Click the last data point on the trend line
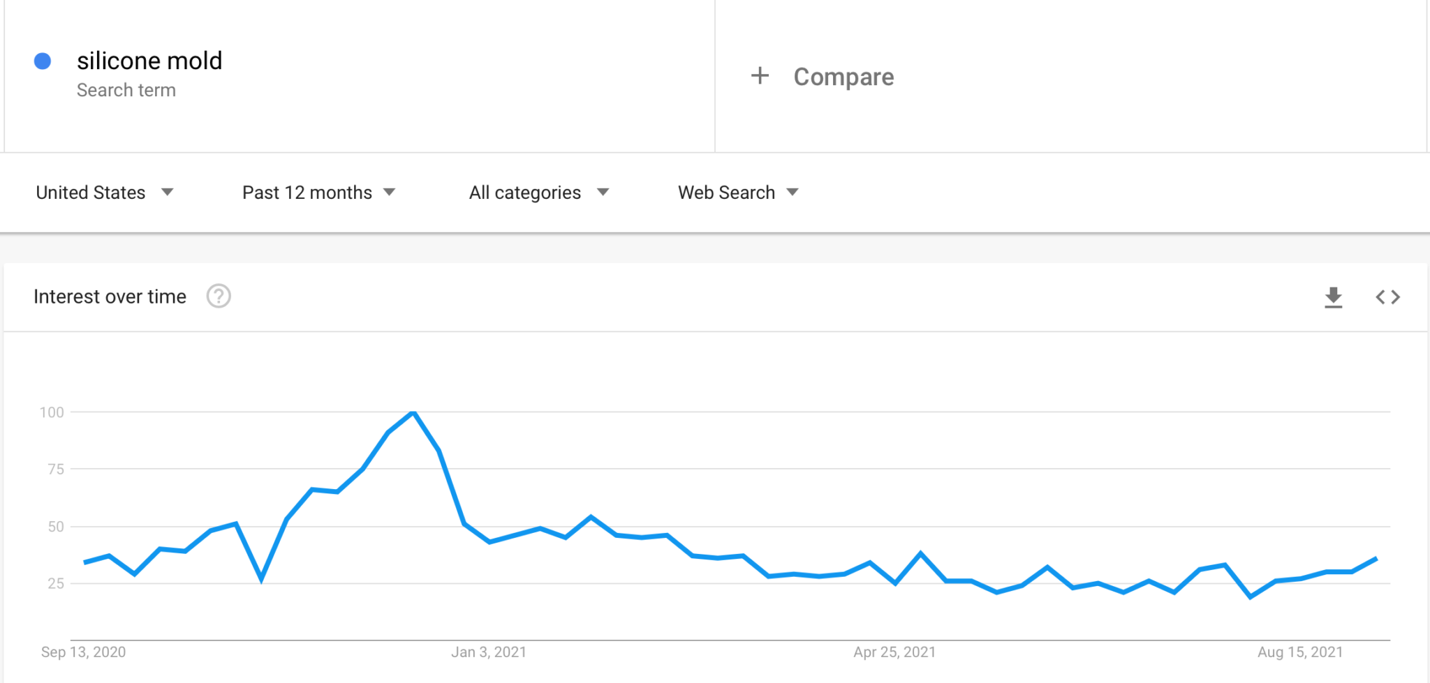The image size is (1430, 683). click(1376, 558)
